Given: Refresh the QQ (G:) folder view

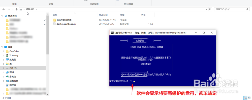Looking at the screenshot, I should pyautogui.click(x=210, y=9).
